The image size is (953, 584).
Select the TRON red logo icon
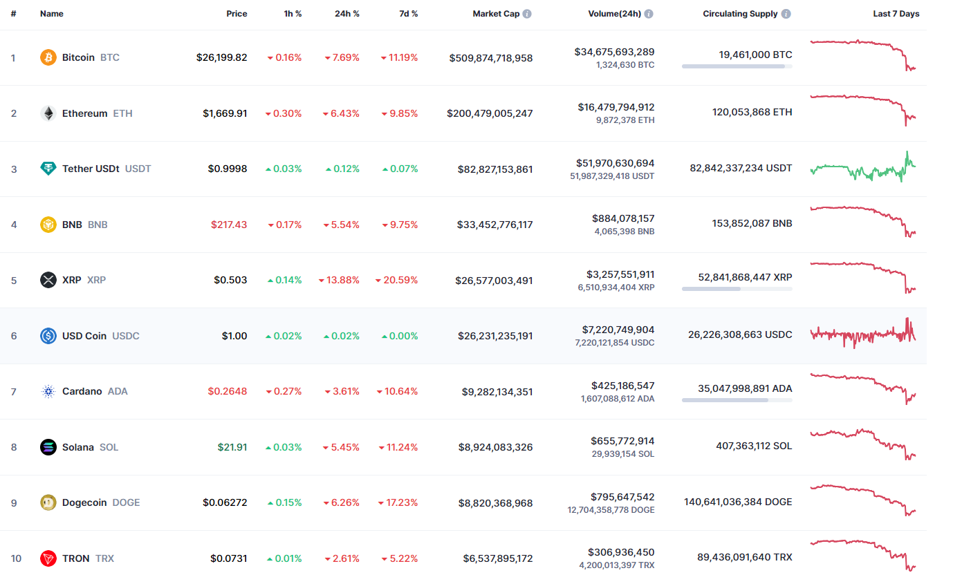[x=47, y=558]
